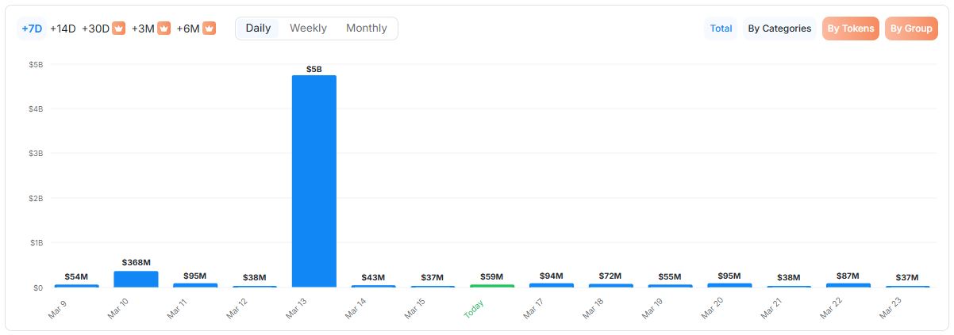The width and height of the screenshot is (954, 335).
Task: Show Total unlocks view
Action: tap(721, 29)
